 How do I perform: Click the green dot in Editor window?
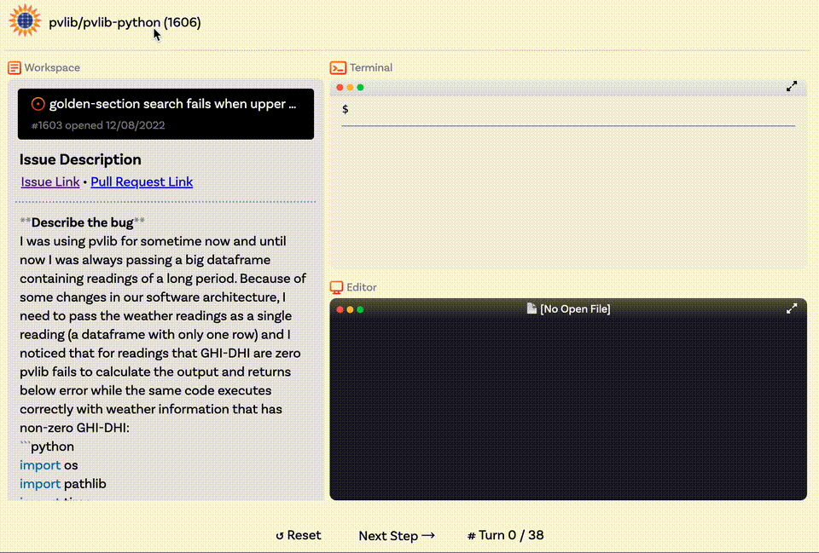point(360,309)
